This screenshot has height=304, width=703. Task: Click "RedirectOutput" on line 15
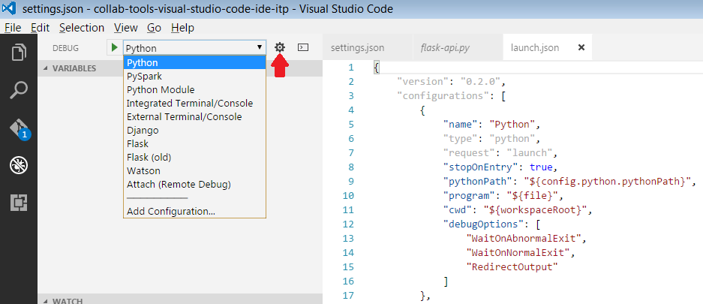point(512,267)
